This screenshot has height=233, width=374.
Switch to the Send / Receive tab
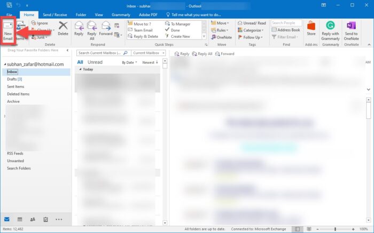tap(55, 15)
